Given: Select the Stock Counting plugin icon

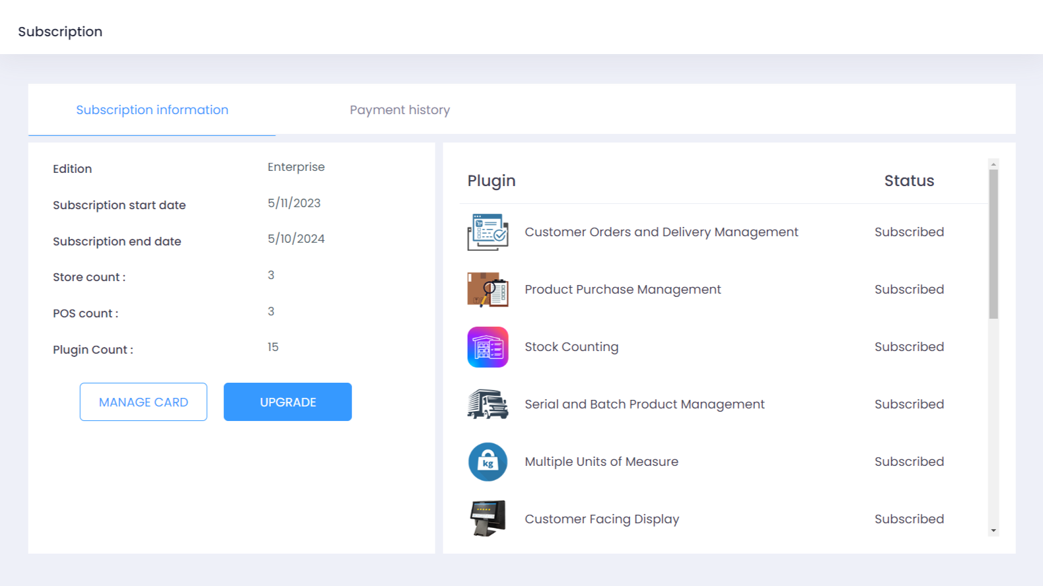Looking at the screenshot, I should click(487, 347).
